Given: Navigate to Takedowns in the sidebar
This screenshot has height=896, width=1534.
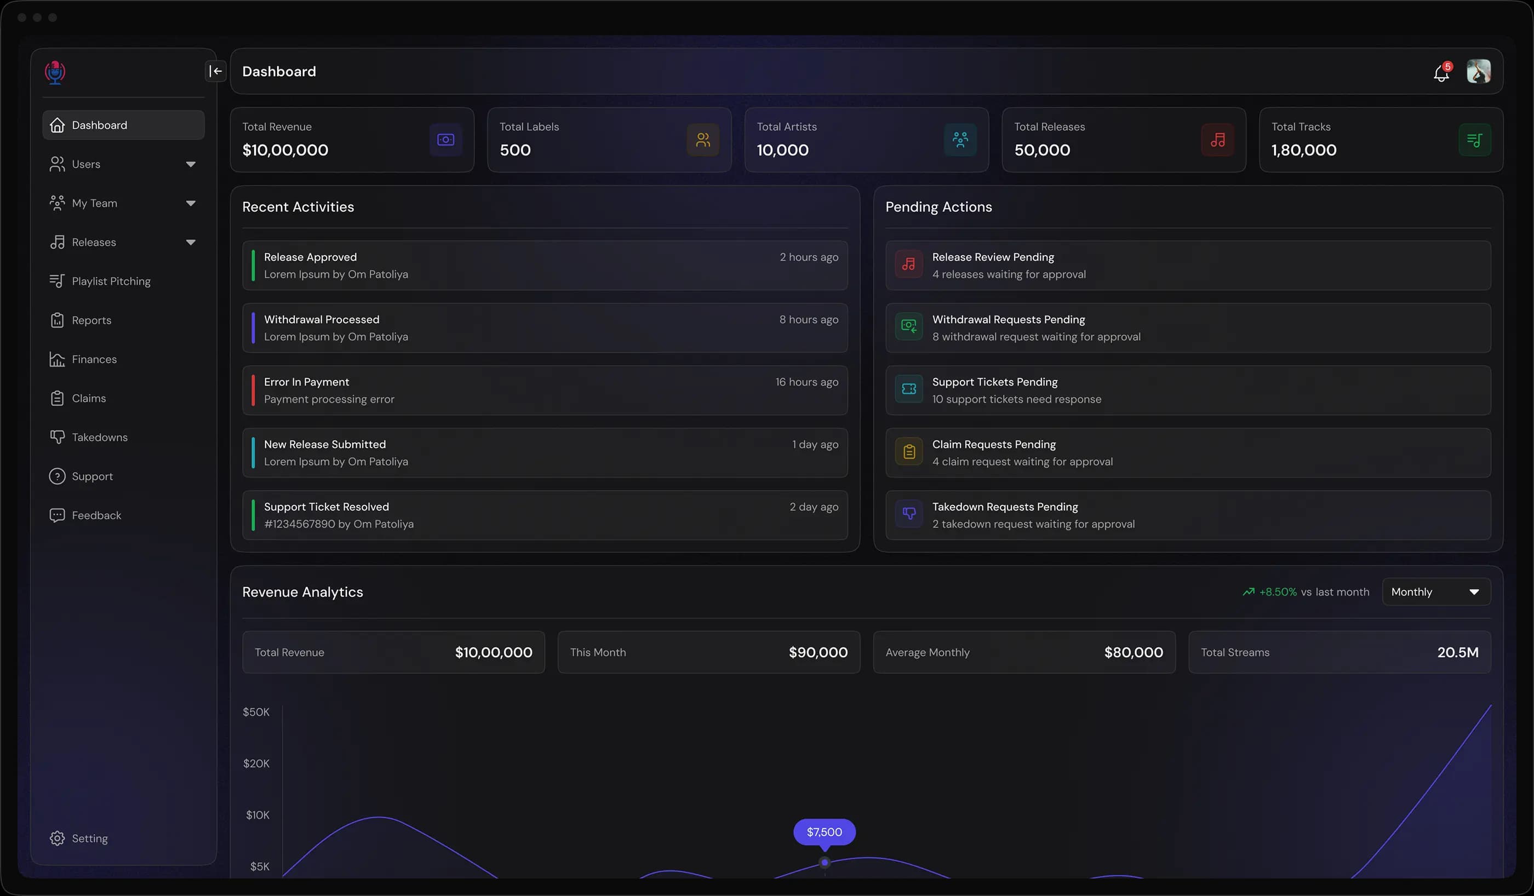Looking at the screenshot, I should point(124,437).
